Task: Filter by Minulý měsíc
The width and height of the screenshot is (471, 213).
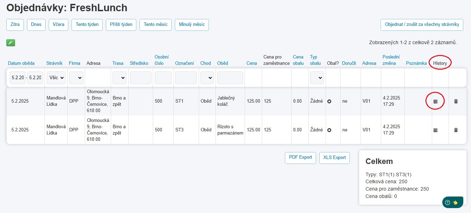Action: (192, 25)
